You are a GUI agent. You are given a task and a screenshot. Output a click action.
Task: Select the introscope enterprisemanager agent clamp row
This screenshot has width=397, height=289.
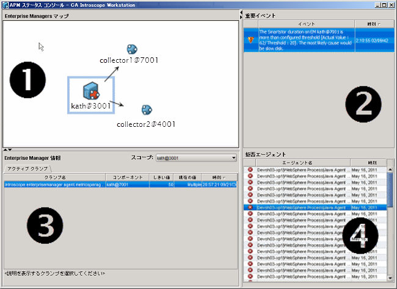(120, 185)
